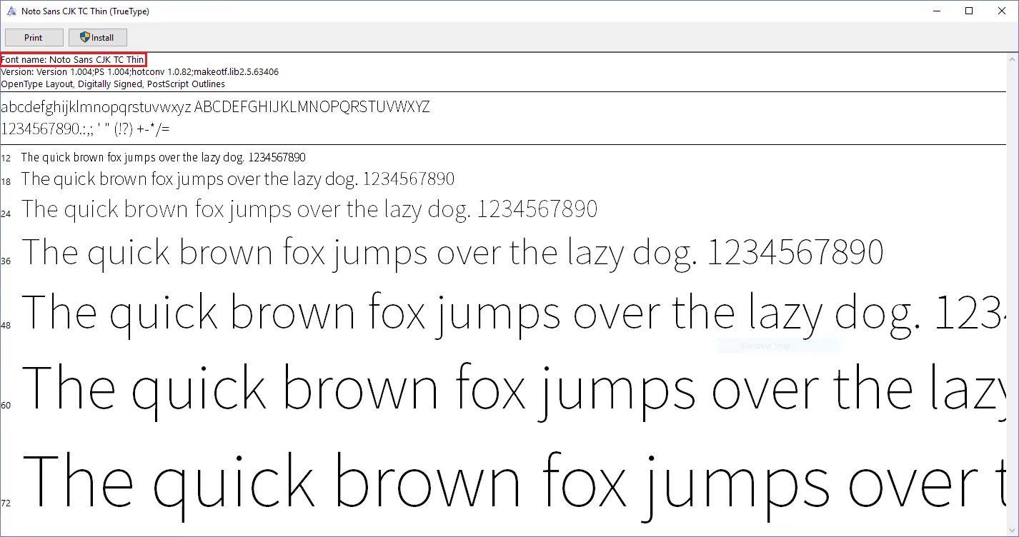This screenshot has height=537, width=1019.
Task: Click the size label '24'
Action: click(6, 214)
